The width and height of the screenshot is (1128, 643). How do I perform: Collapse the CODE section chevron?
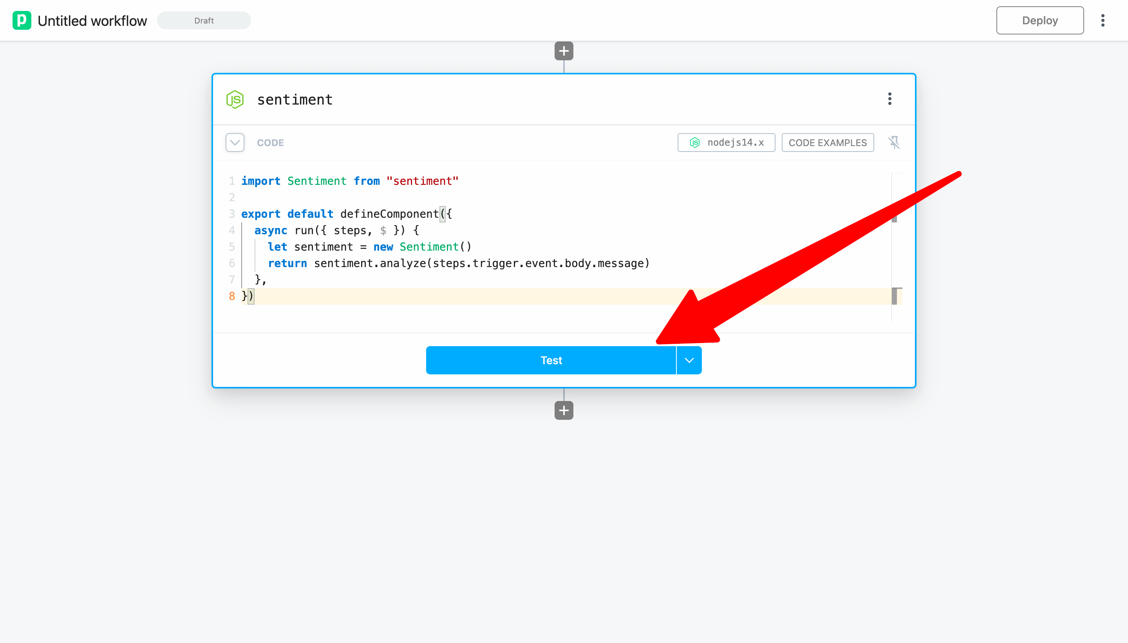[235, 143]
